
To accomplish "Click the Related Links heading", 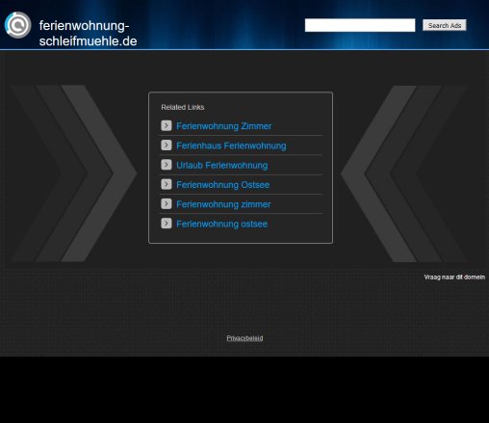I will coord(183,107).
